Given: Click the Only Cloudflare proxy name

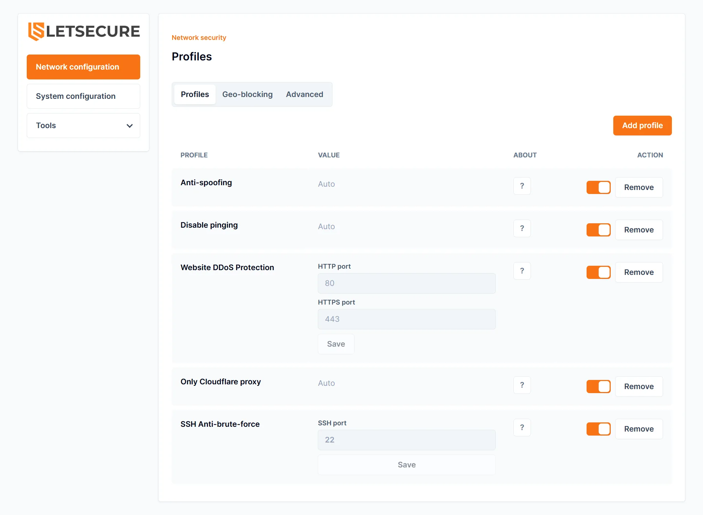Looking at the screenshot, I should click(x=221, y=382).
